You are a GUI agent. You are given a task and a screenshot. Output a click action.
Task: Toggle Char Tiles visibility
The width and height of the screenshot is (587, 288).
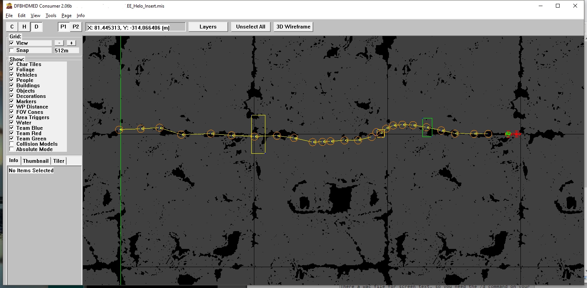pos(11,64)
